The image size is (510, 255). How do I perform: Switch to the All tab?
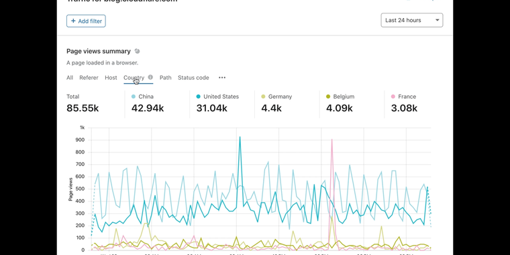pyautogui.click(x=70, y=78)
